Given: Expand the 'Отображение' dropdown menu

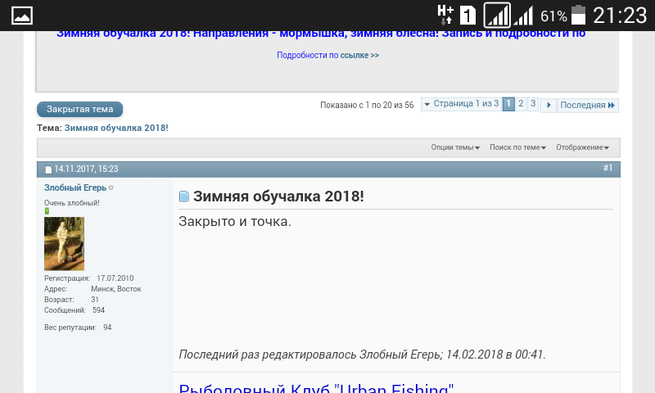Looking at the screenshot, I should pyautogui.click(x=582, y=147).
